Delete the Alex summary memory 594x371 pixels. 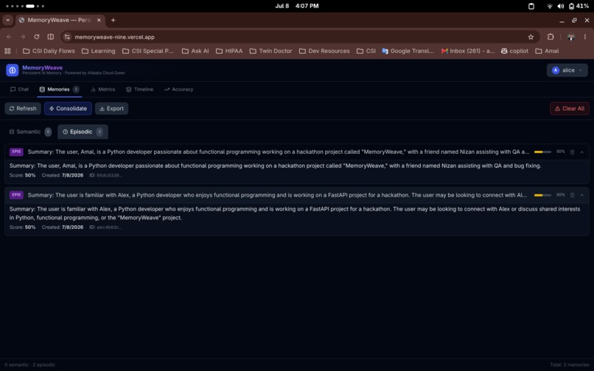coord(573,195)
